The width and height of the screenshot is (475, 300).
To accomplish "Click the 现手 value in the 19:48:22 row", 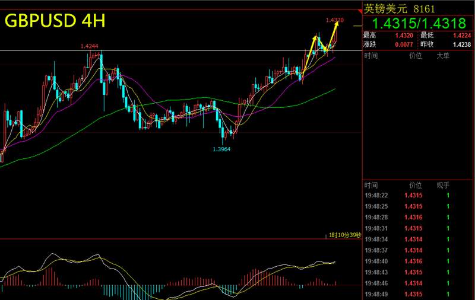I will [x=448, y=196].
